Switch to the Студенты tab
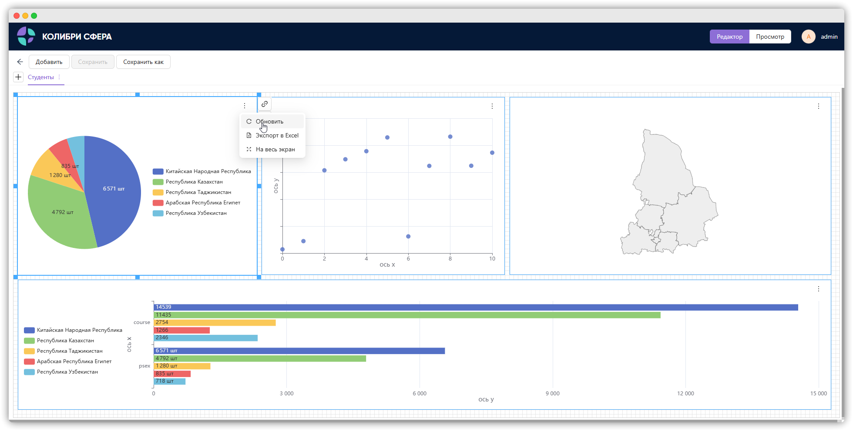The image size is (853, 431). coord(41,77)
